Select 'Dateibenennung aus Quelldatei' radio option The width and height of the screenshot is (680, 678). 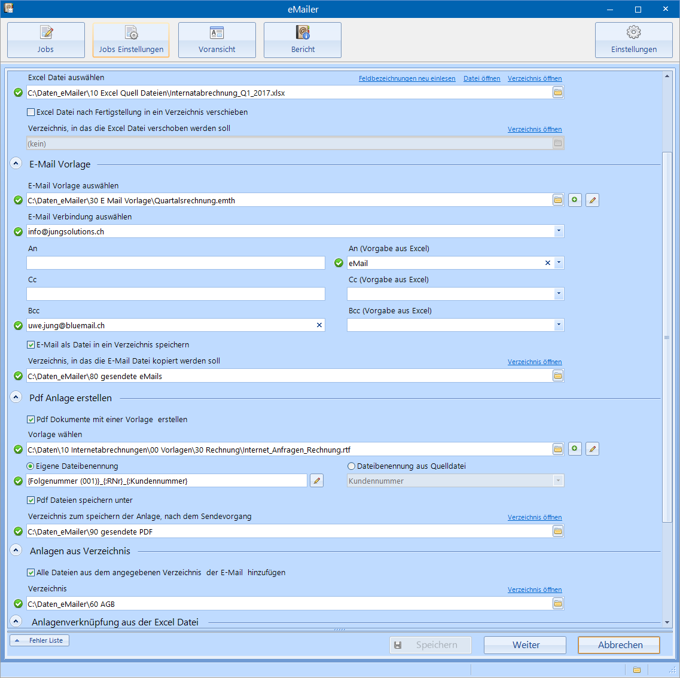click(x=351, y=466)
